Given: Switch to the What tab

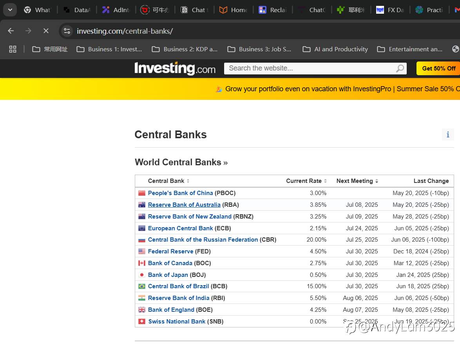Looking at the screenshot, I should 37,10.
